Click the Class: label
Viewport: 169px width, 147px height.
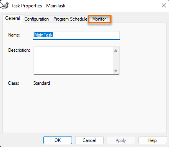pos(14,83)
